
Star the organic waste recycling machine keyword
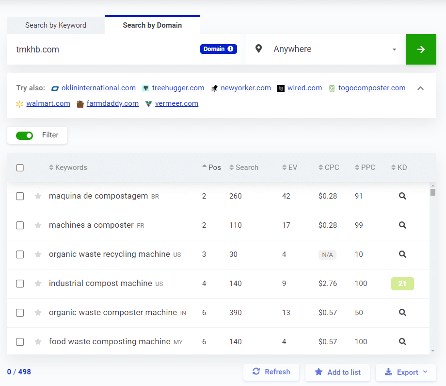pos(38,254)
